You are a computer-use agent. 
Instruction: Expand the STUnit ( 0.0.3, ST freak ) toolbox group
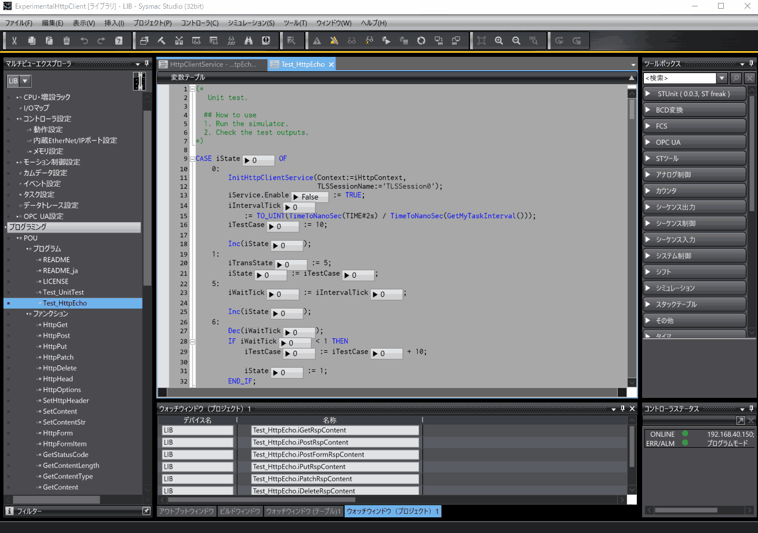[694, 93]
